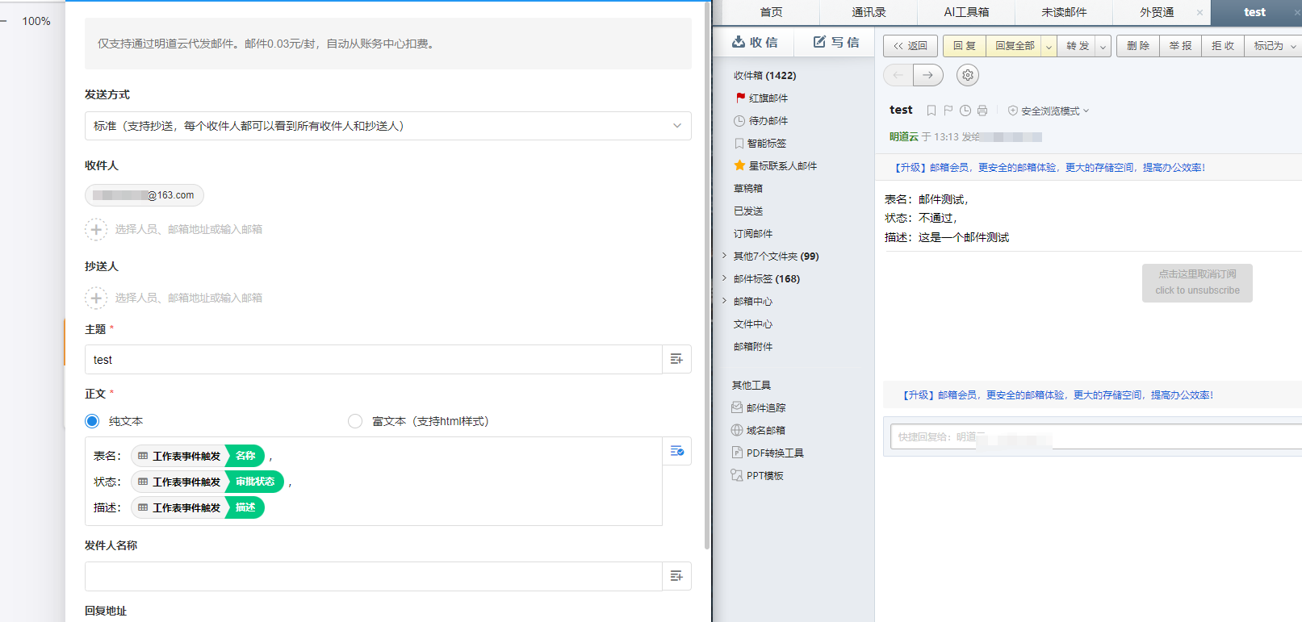This screenshot has width=1302, height=622.
Task: Click the plus icon to add 抄送人
Action: [96, 298]
